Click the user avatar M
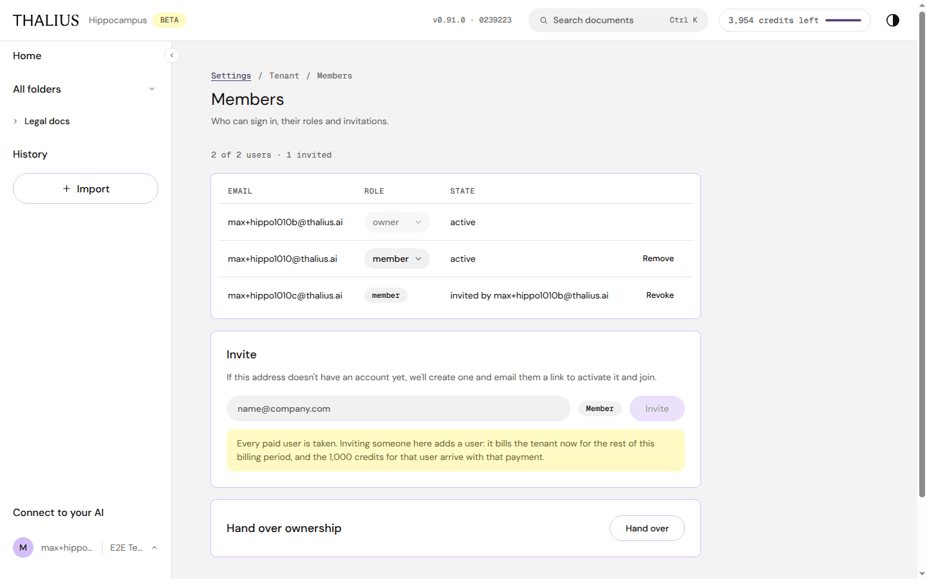 tap(23, 547)
